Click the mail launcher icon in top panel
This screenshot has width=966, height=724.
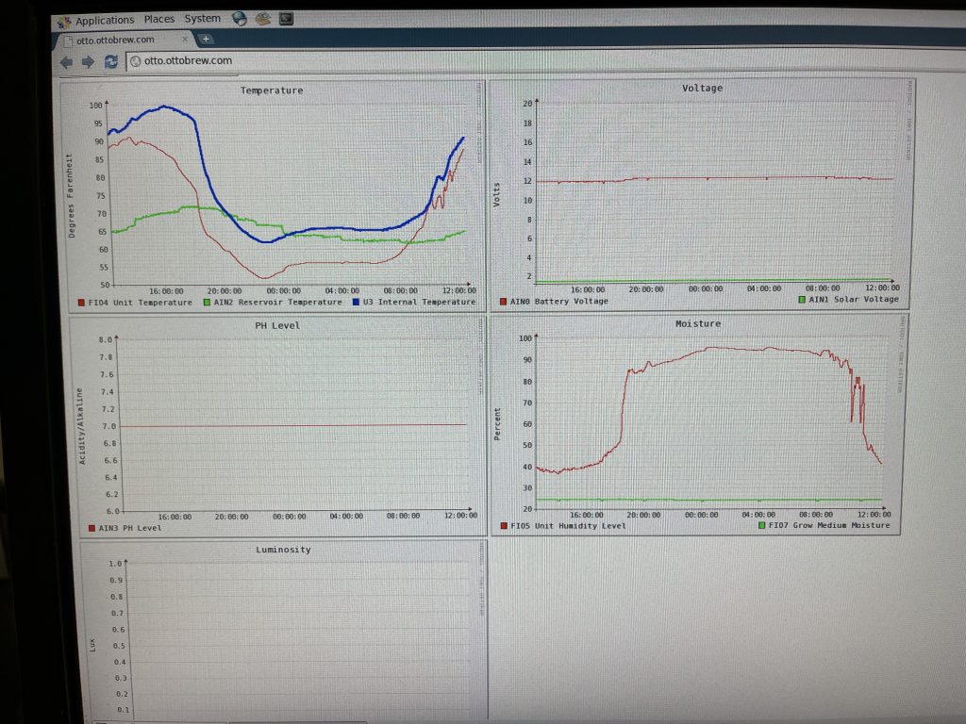click(263, 19)
